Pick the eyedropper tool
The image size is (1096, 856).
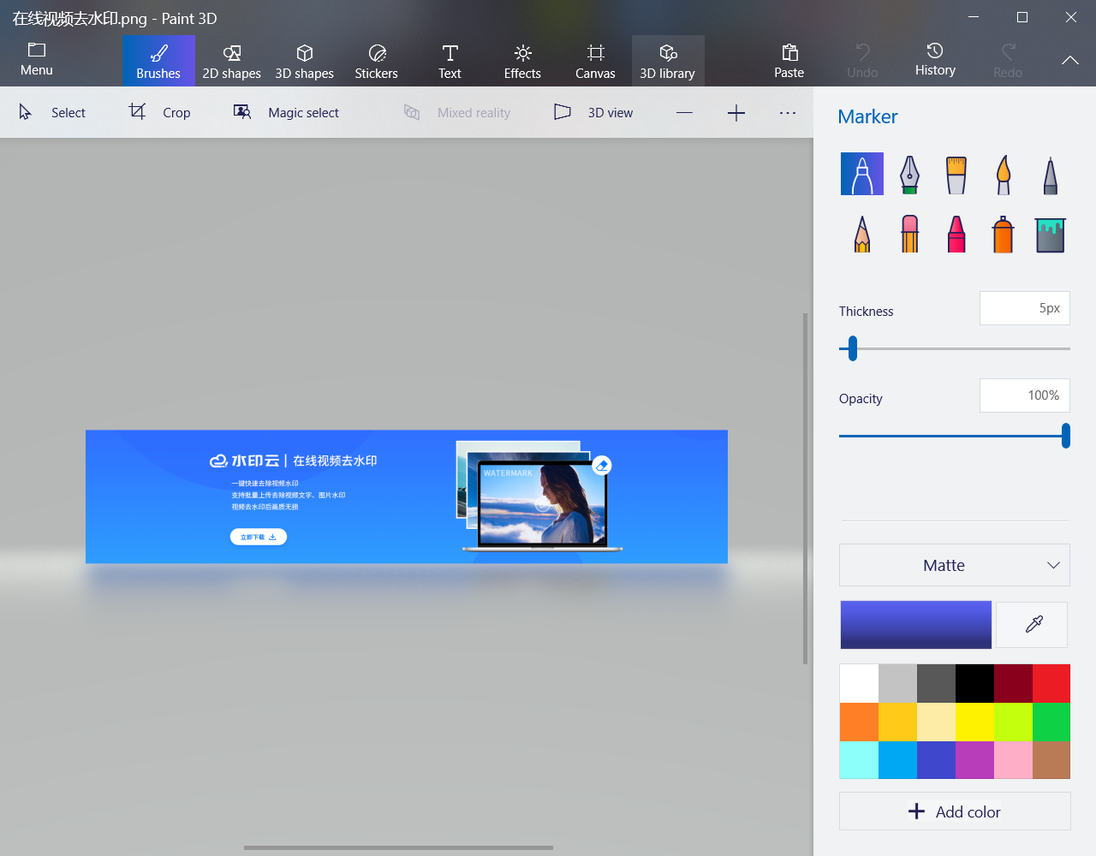tap(1033, 625)
